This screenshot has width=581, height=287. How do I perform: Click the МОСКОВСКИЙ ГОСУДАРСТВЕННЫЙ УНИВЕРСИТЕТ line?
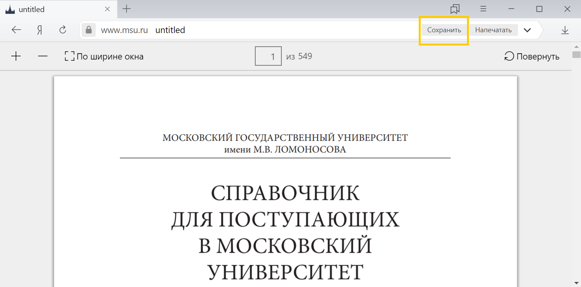[x=285, y=138]
